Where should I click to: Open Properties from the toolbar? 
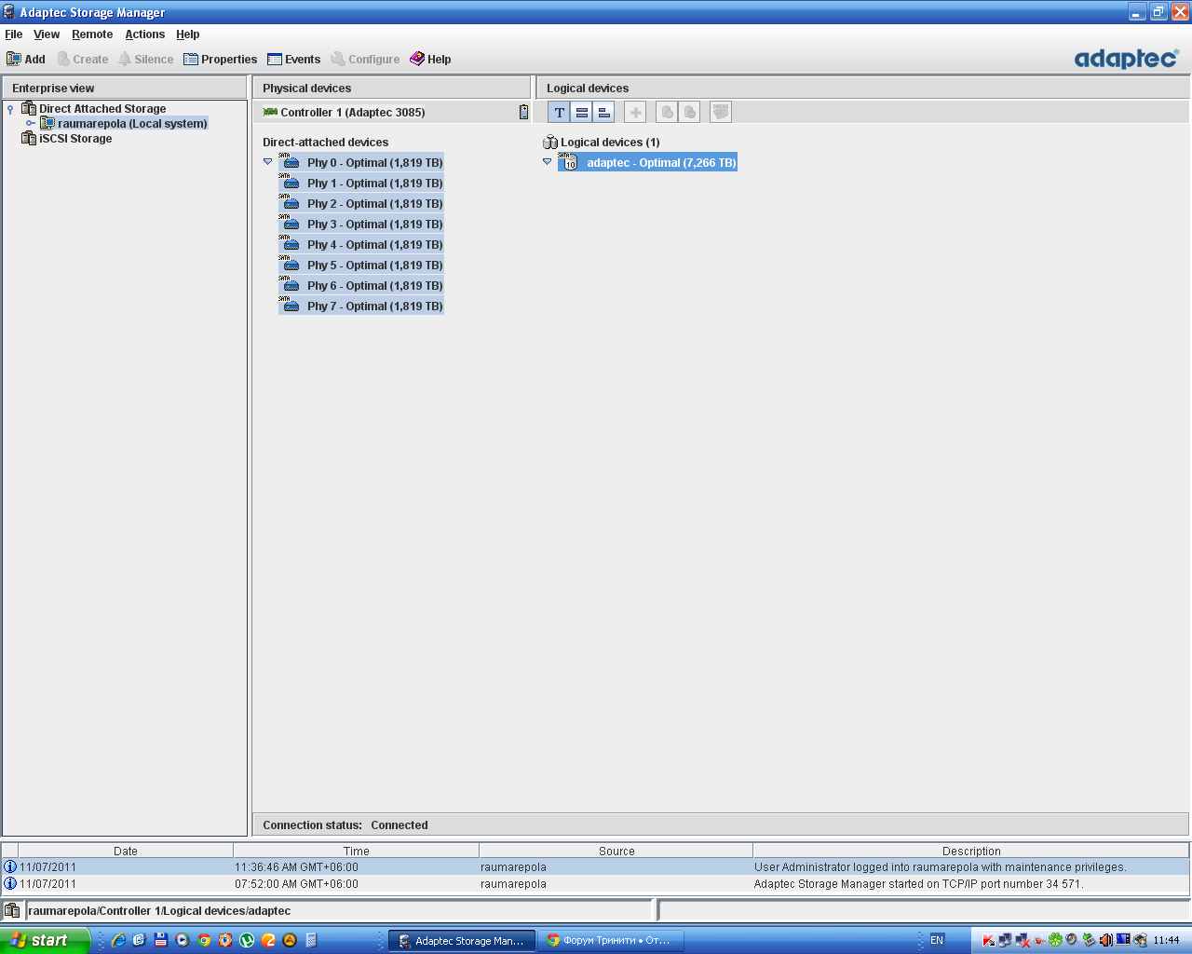pyautogui.click(x=220, y=59)
